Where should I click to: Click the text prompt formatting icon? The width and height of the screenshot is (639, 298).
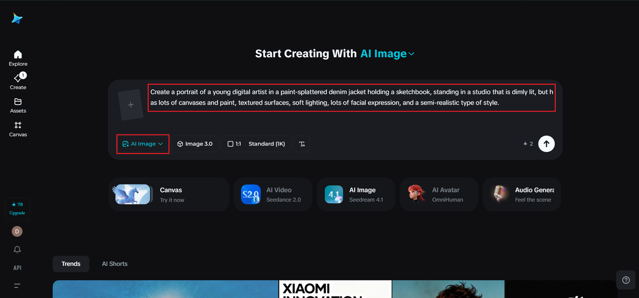click(302, 144)
